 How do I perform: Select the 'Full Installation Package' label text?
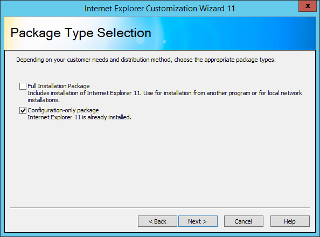click(x=59, y=86)
